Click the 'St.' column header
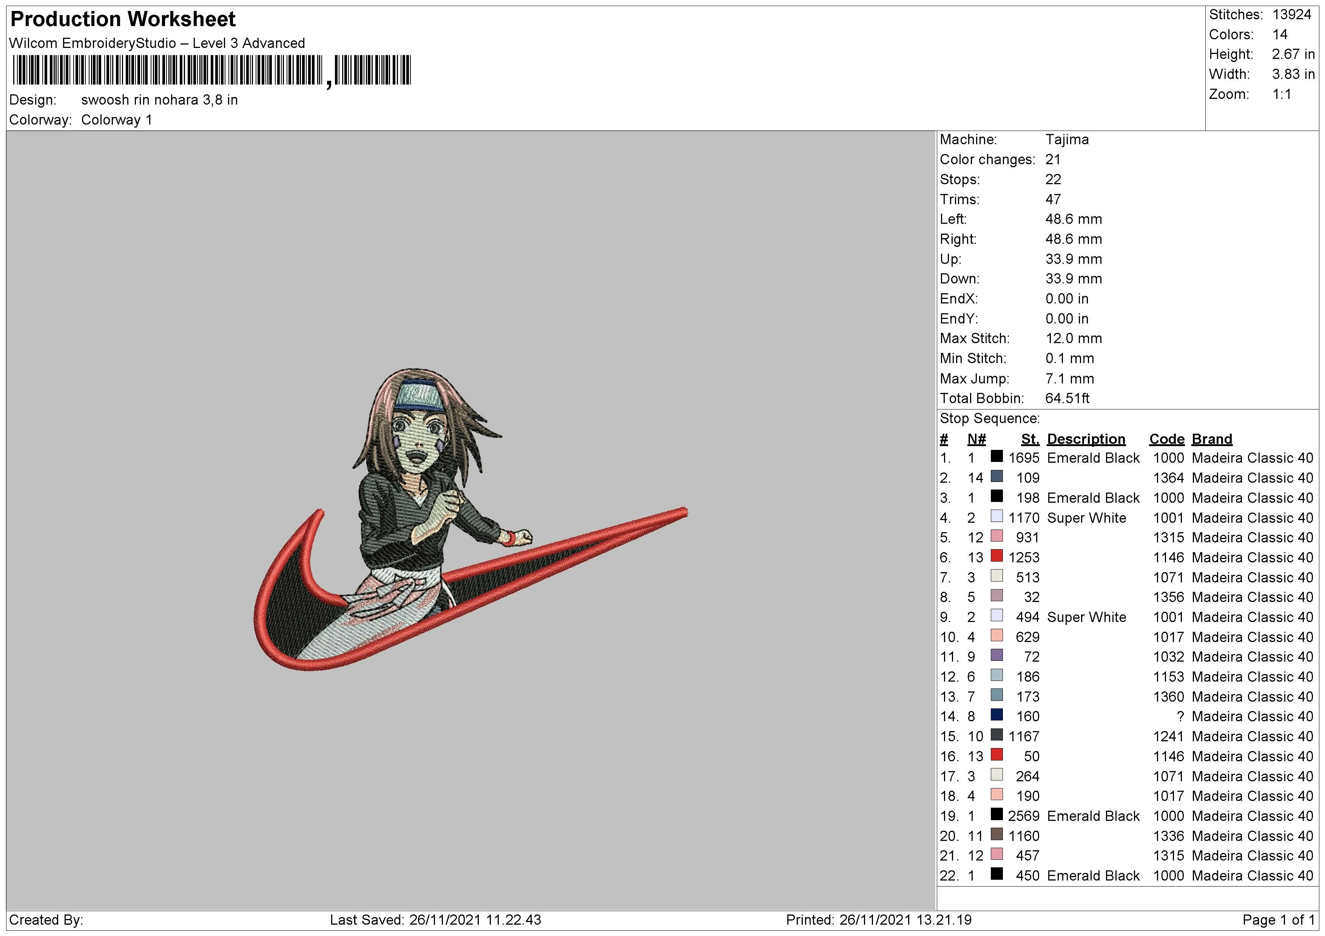The image size is (1325, 936). click(x=1030, y=439)
